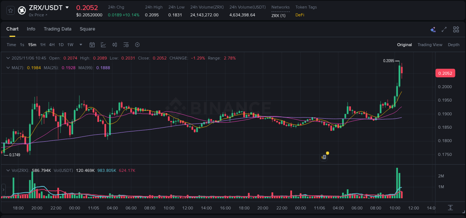
Task: Expand the timeframe interval dropdown arrow
Action: pos(80,45)
